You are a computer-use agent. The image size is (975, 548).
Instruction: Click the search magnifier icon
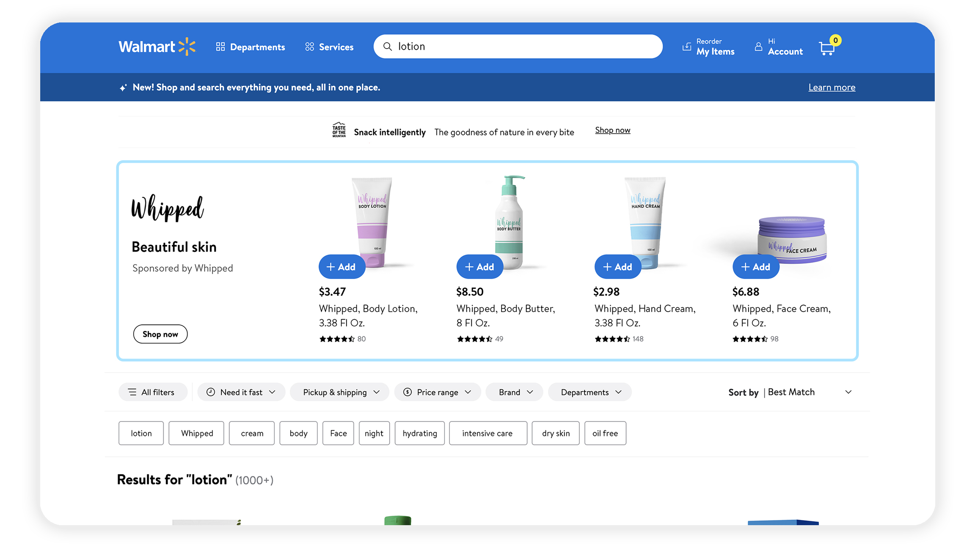click(388, 47)
